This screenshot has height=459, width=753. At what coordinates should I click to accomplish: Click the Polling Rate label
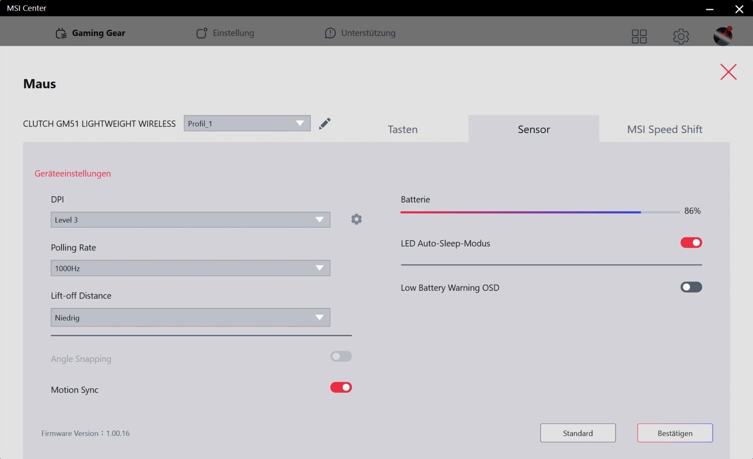tap(73, 247)
